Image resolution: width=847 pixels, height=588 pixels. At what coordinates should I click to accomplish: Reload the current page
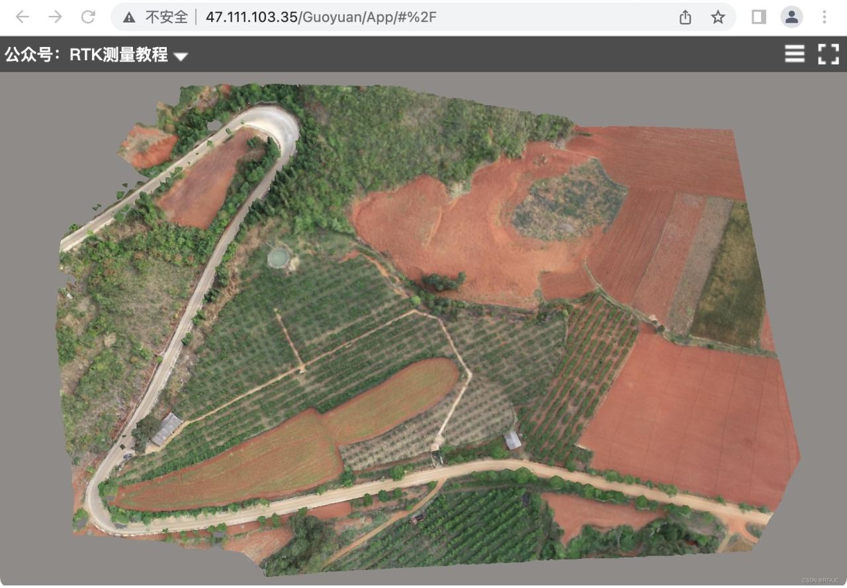88,17
